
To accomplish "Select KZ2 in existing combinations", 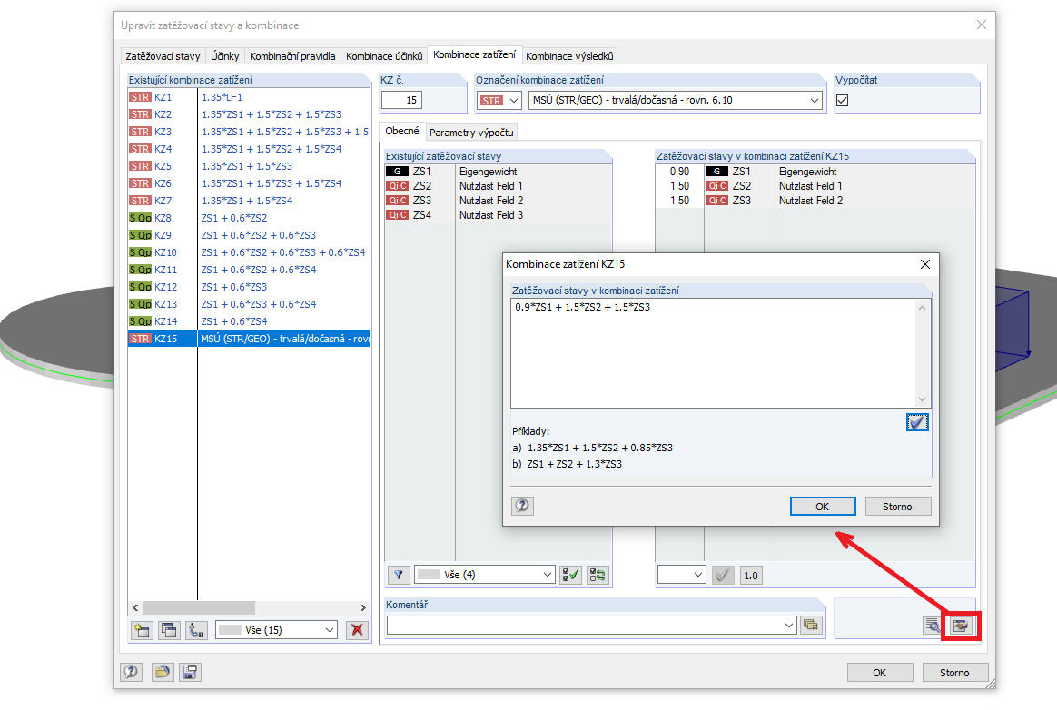I will pyautogui.click(x=250, y=114).
